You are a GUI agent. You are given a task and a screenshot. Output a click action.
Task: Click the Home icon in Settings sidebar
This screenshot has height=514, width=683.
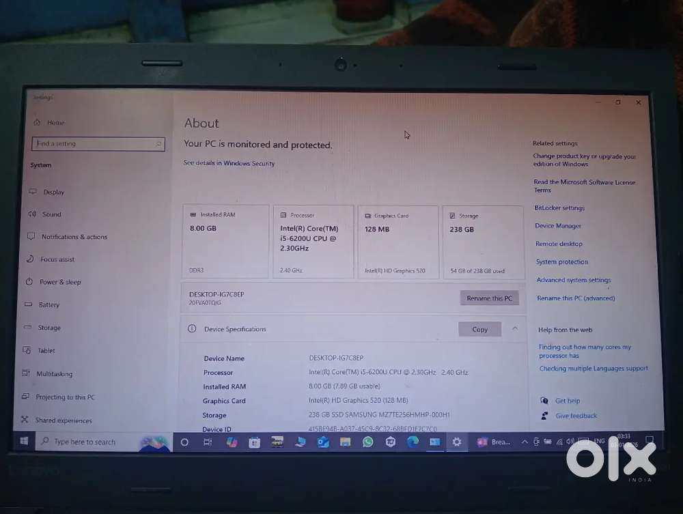coord(37,122)
